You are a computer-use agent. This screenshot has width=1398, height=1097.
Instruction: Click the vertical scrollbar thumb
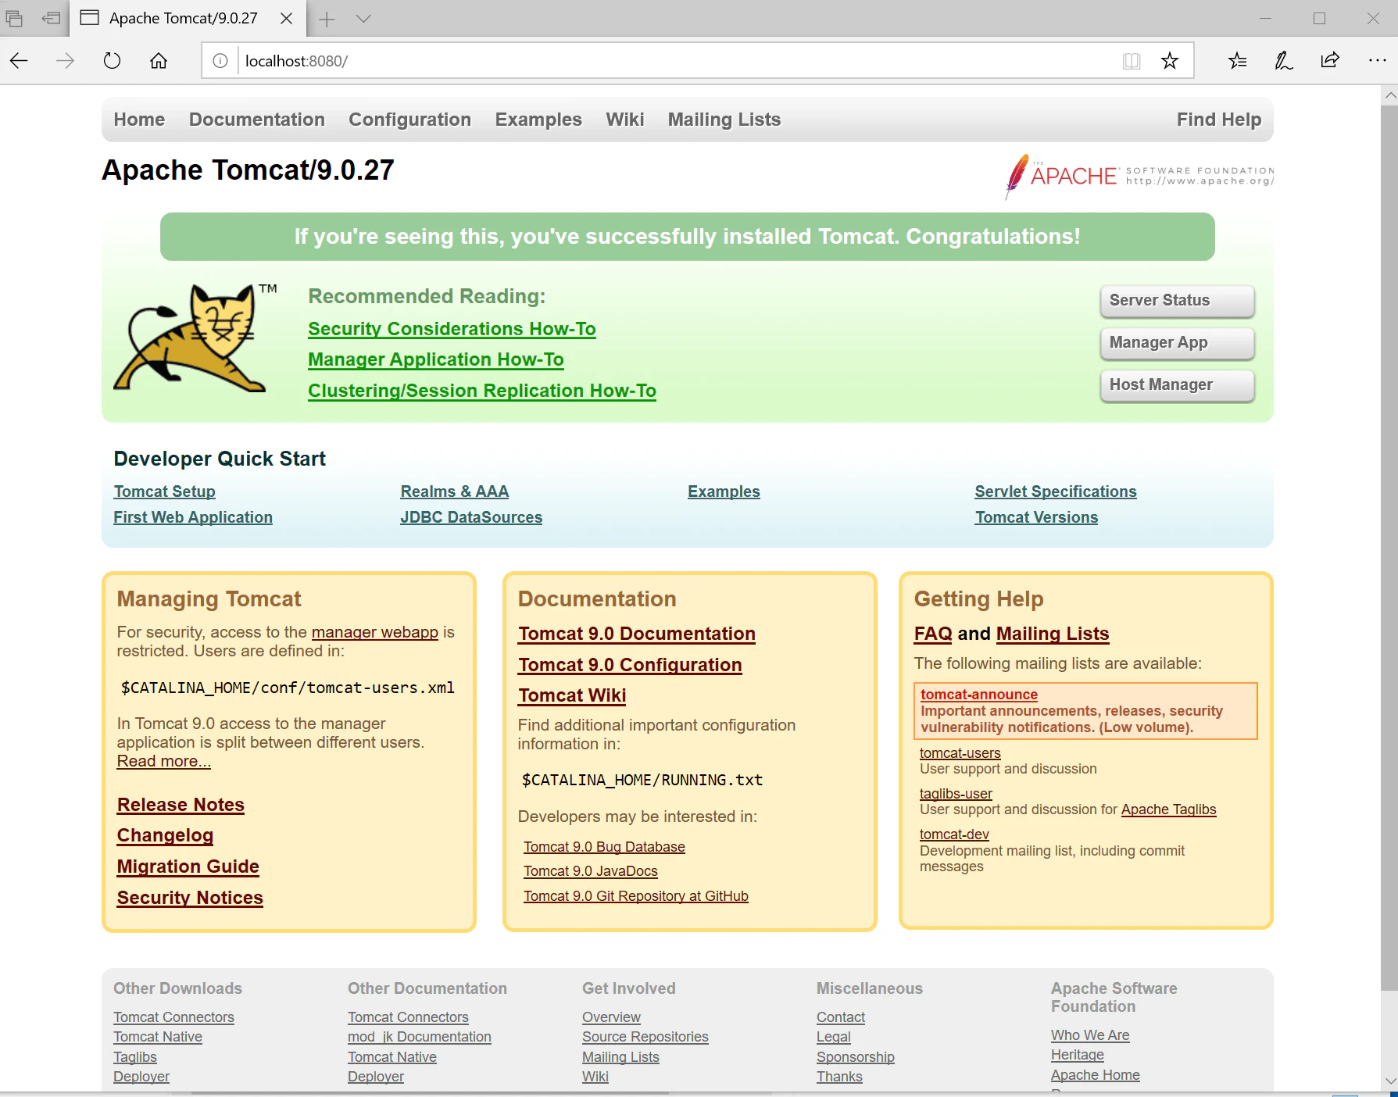click(1389, 547)
